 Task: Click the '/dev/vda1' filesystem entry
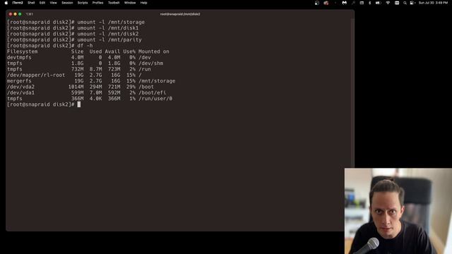coord(20,92)
